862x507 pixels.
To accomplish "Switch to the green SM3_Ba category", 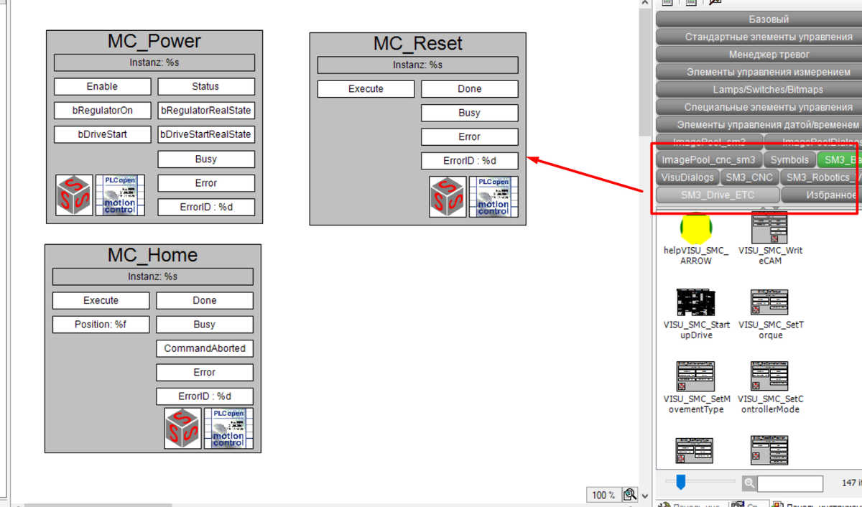I will [840, 159].
